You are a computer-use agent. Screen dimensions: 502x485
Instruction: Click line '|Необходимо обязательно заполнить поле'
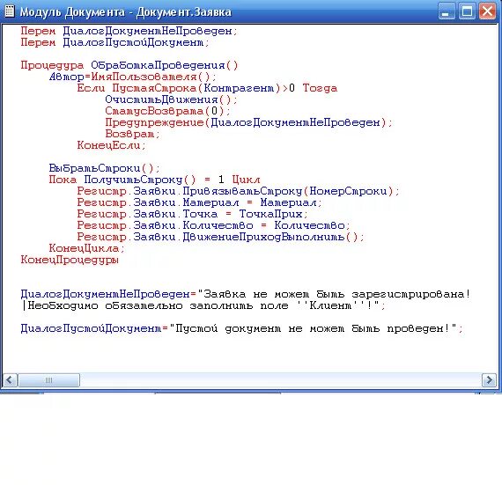point(203,305)
